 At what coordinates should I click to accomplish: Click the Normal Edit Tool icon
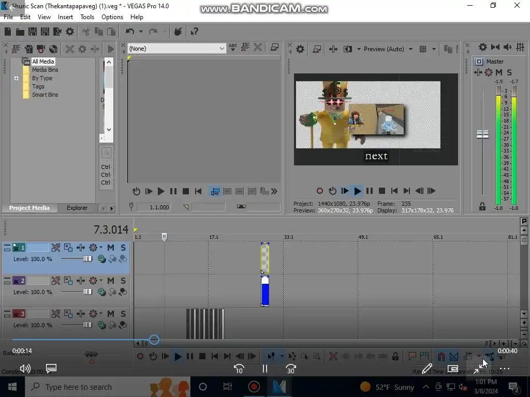[271, 356]
